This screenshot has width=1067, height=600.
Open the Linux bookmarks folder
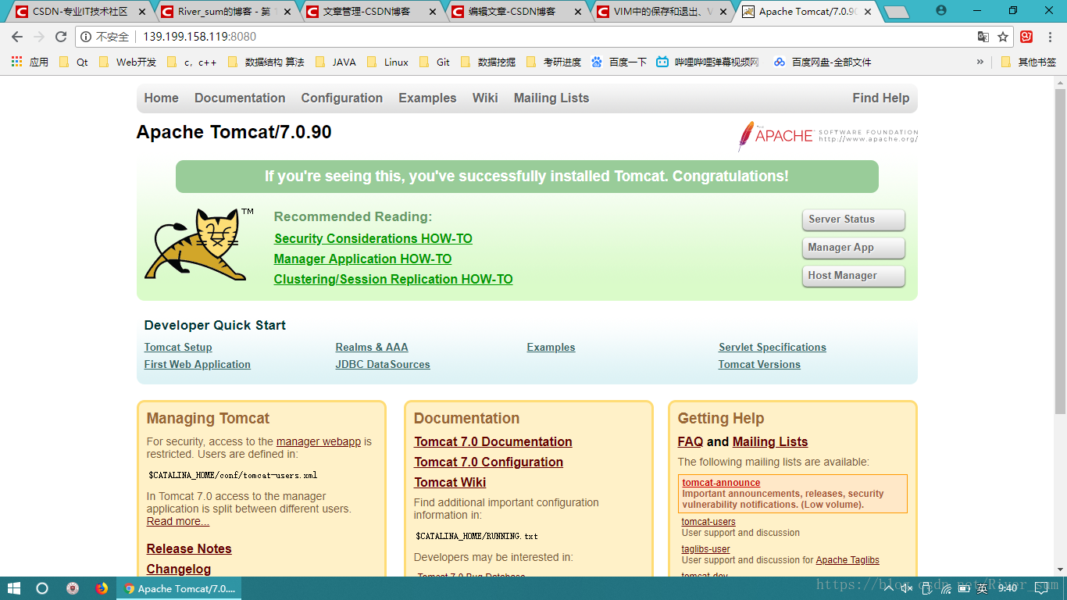387,62
